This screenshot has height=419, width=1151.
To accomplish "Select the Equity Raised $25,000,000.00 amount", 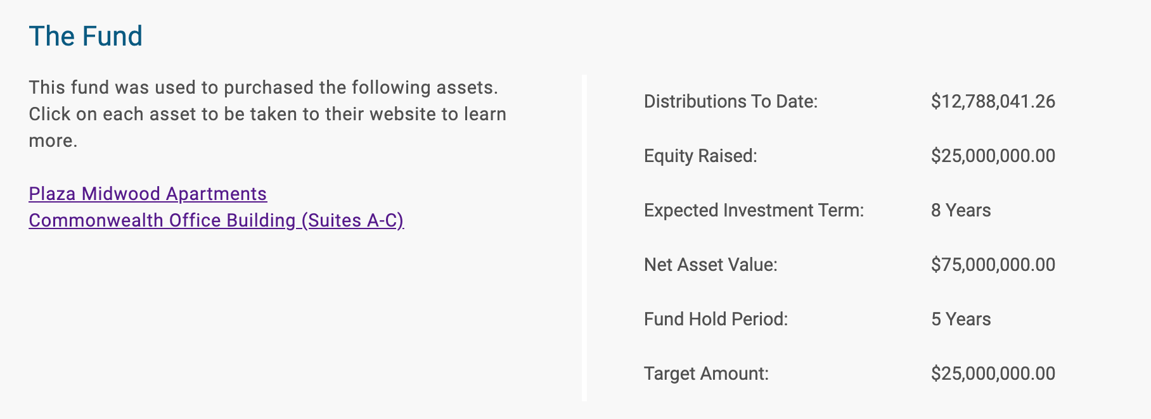I will click(993, 156).
